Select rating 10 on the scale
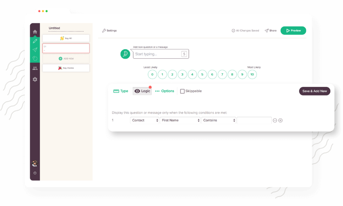 click(252, 75)
